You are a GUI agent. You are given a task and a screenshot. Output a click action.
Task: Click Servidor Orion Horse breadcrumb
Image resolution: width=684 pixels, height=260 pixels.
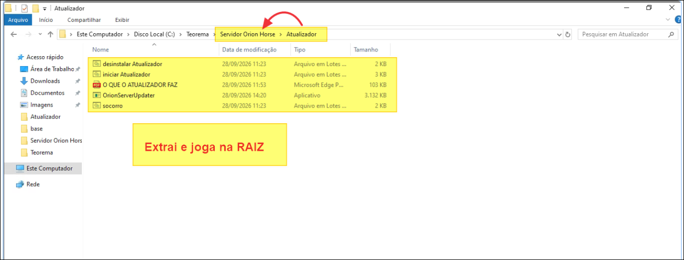click(248, 34)
